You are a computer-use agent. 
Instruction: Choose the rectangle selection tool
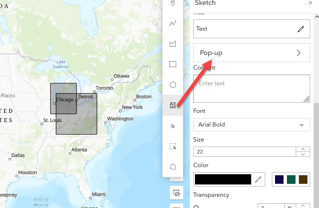tap(173, 146)
